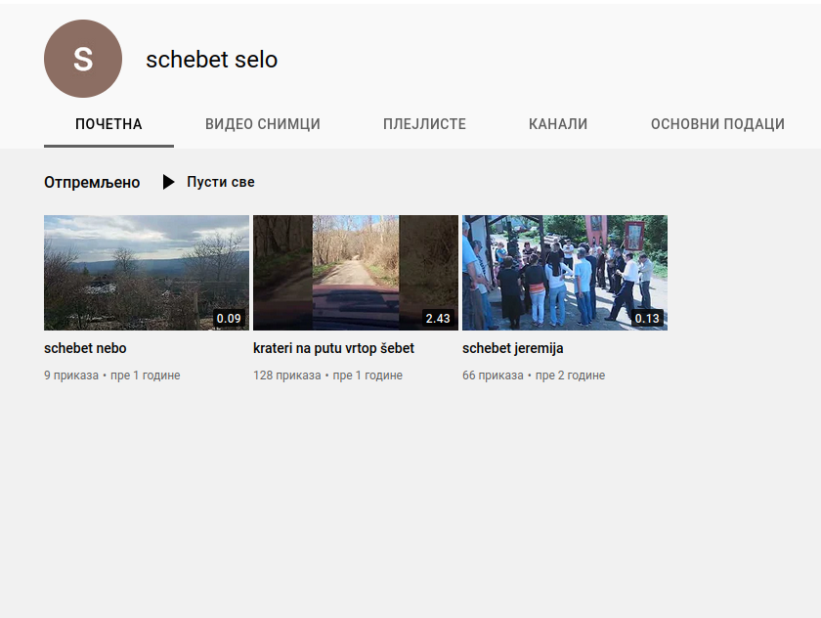Open the schebet jeremija thumbnail

pos(565,273)
